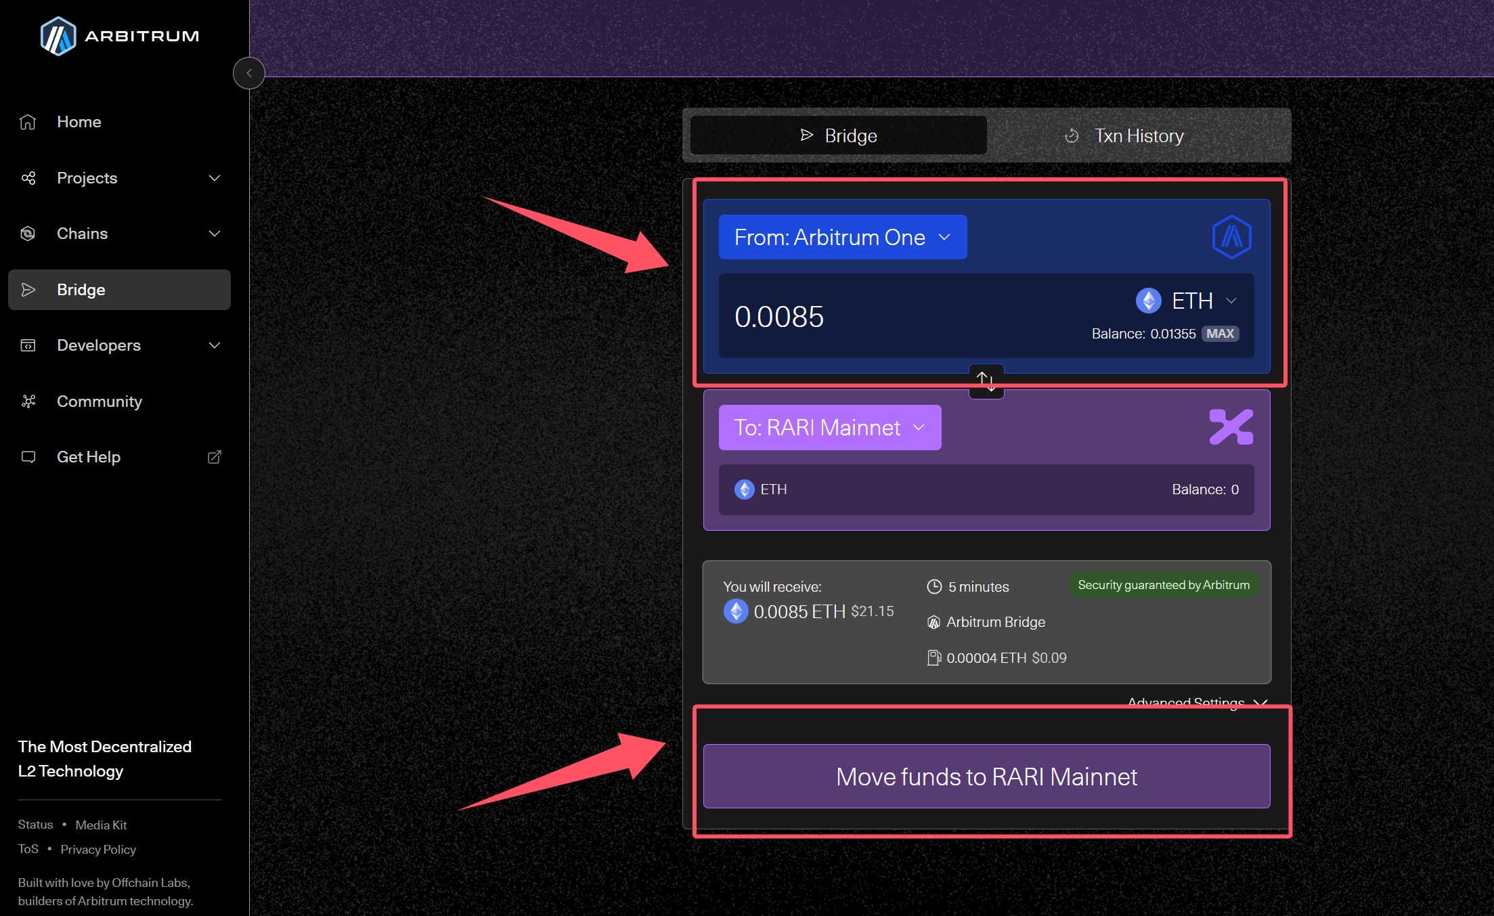Click the $21.15 value text

[x=872, y=611]
